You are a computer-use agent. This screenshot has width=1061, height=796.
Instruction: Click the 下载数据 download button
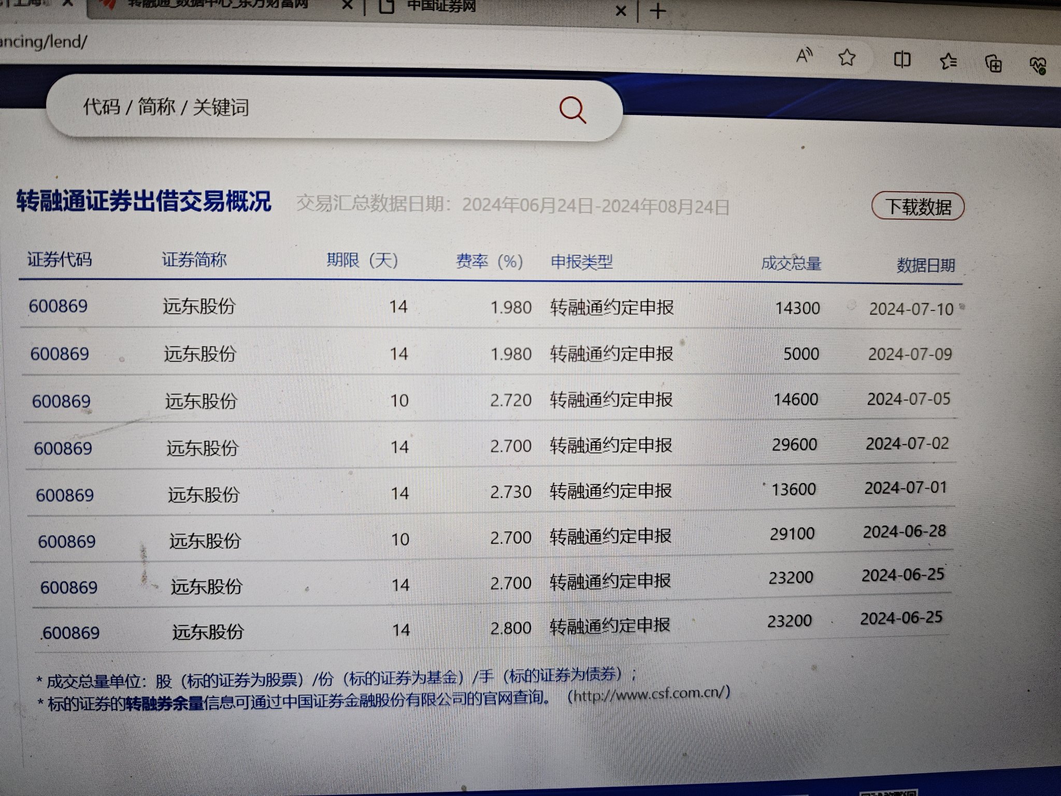click(x=917, y=207)
